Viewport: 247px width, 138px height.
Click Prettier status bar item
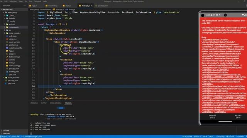240,136
